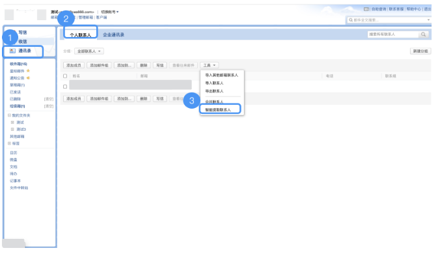Open 记事本 notepad in the sidebar
Screen dimensions: 438x259
coord(16,181)
